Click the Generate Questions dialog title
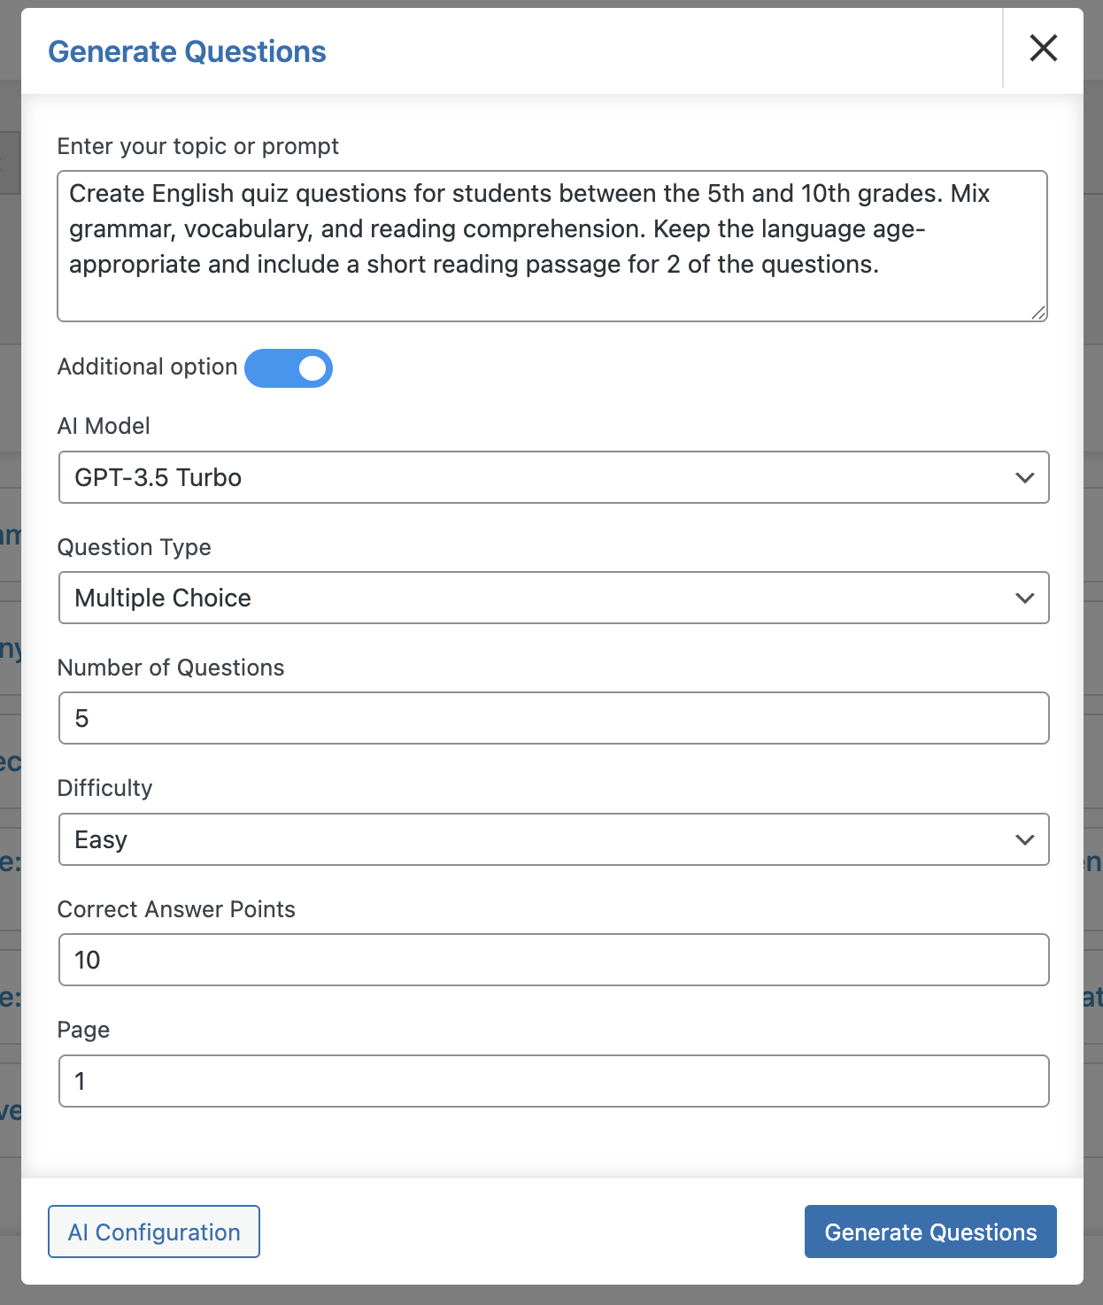 187,52
